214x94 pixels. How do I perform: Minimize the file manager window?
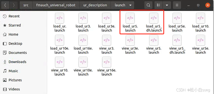point(189,5)
